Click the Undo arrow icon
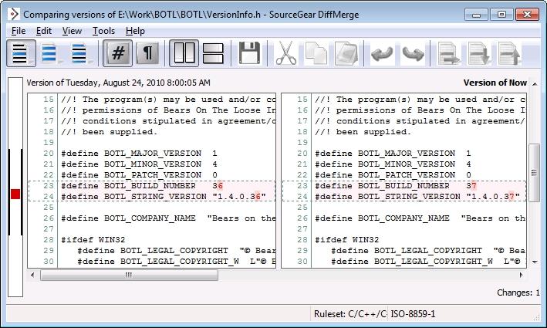 coord(383,53)
